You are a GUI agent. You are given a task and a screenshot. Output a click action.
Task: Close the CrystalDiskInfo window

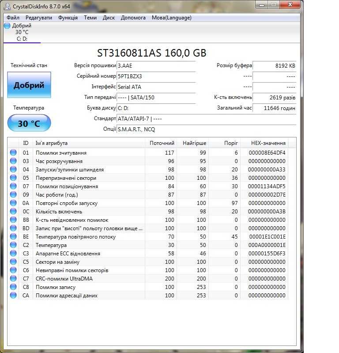(x=290, y=5)
